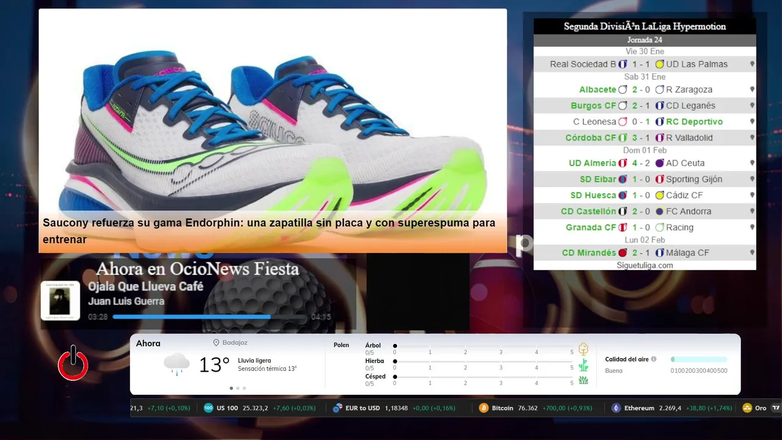
Task: Click the R Valladolid team name
Action: (x=689, y=138)
